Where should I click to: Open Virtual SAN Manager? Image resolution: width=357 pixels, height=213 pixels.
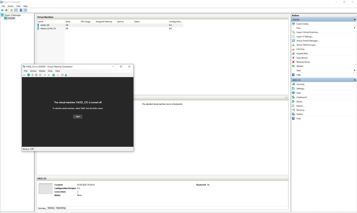pyautogui.click(x=306, y=45)
